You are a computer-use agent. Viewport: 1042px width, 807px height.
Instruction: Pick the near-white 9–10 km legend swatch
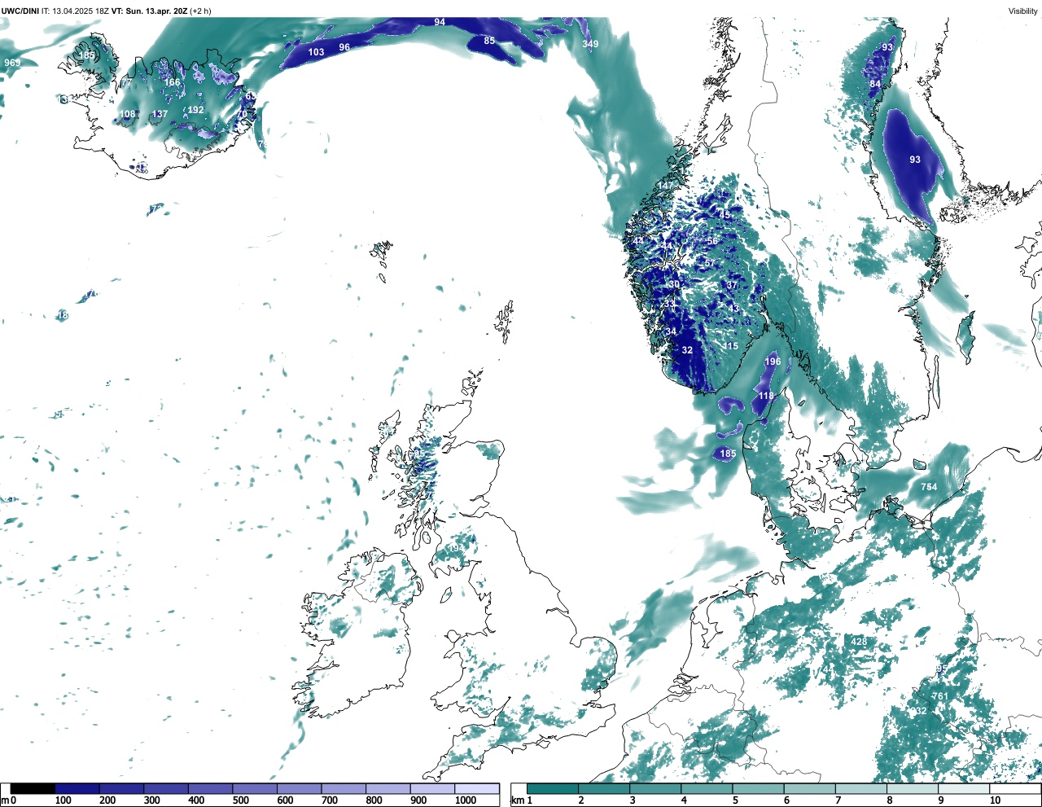click(x=965, y=788)
